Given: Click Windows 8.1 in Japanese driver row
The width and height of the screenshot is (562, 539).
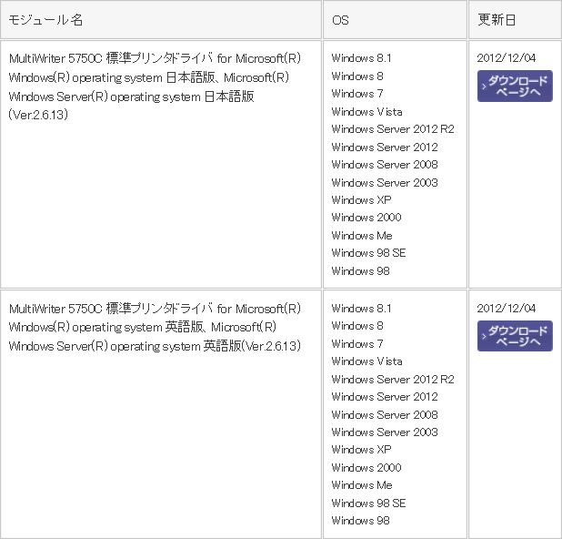Looking at the screenshot, I should [361, 58].
